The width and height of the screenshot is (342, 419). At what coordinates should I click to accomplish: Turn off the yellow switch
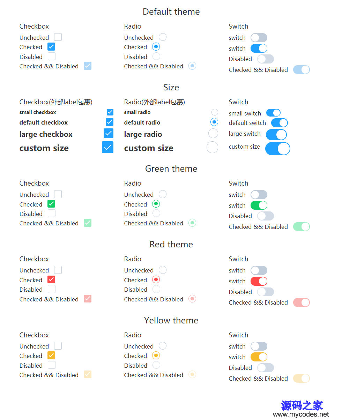259,357
